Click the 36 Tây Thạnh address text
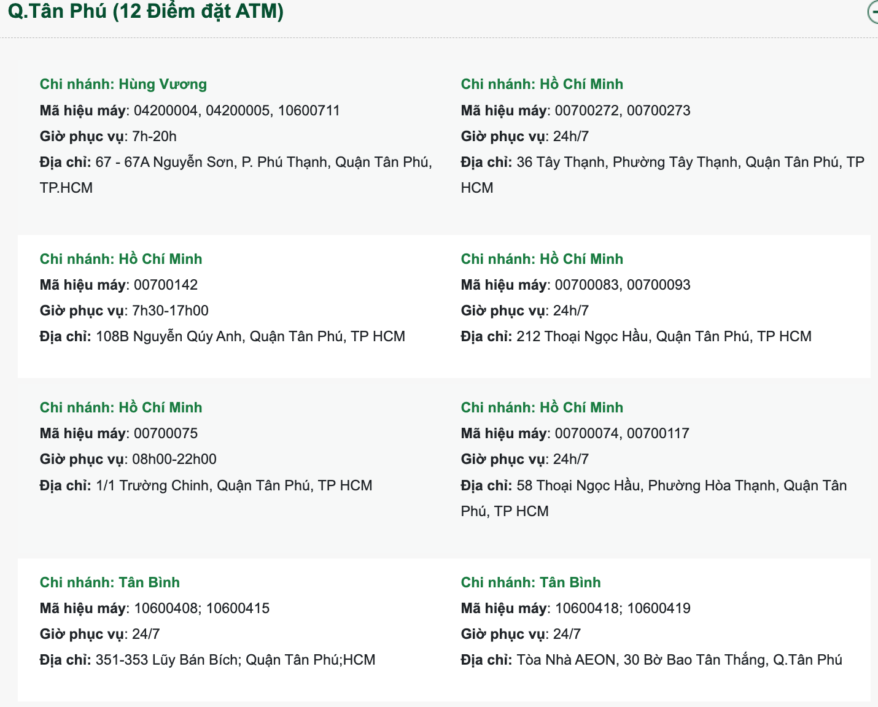The height and width of the screenshot is (707, 878). (x=690, y=162)
